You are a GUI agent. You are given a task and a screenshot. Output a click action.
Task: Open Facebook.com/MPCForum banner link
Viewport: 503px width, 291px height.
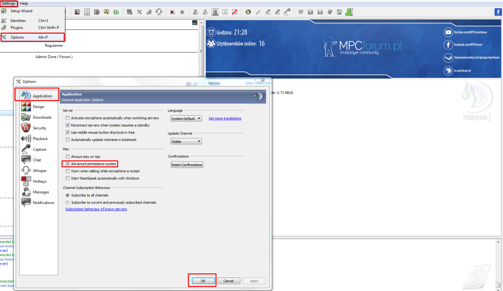click(463, 45)
